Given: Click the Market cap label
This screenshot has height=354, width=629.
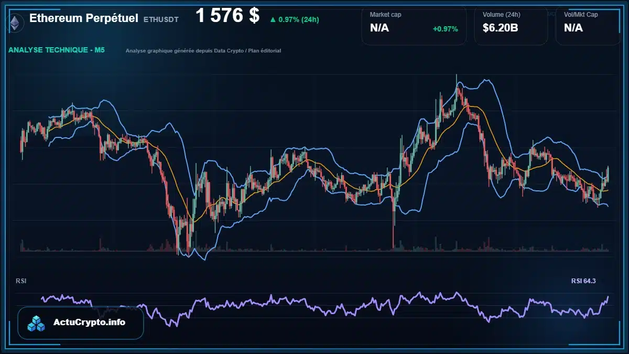Looking at the screenshot, I should tap(386, 15).
